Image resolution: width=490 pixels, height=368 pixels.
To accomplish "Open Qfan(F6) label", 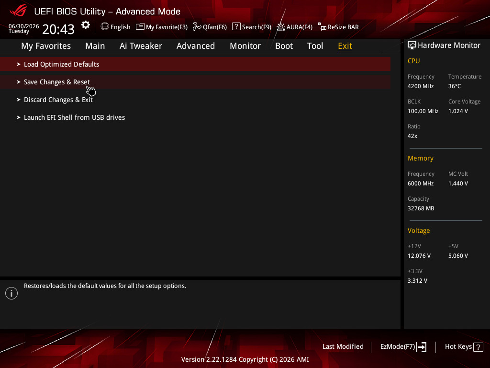I will [x=215, y=27].
